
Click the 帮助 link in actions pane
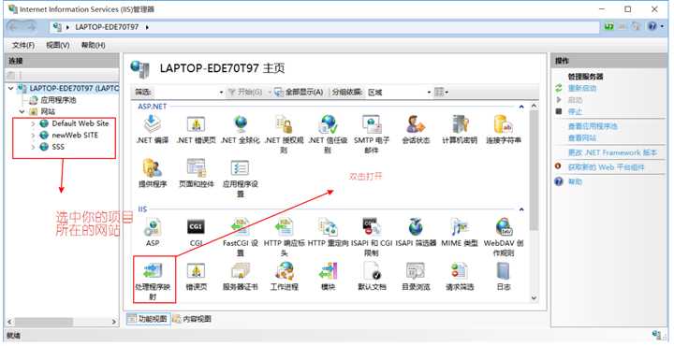click(575, 181)
